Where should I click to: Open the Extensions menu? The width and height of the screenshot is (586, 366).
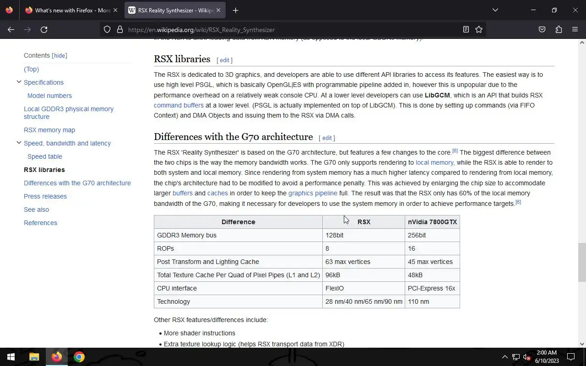click(559, 30)
